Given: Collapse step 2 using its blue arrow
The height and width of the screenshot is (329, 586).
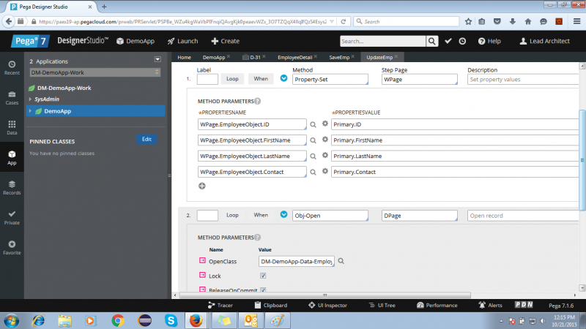Looking at the screenshot, I should (283, 214).
